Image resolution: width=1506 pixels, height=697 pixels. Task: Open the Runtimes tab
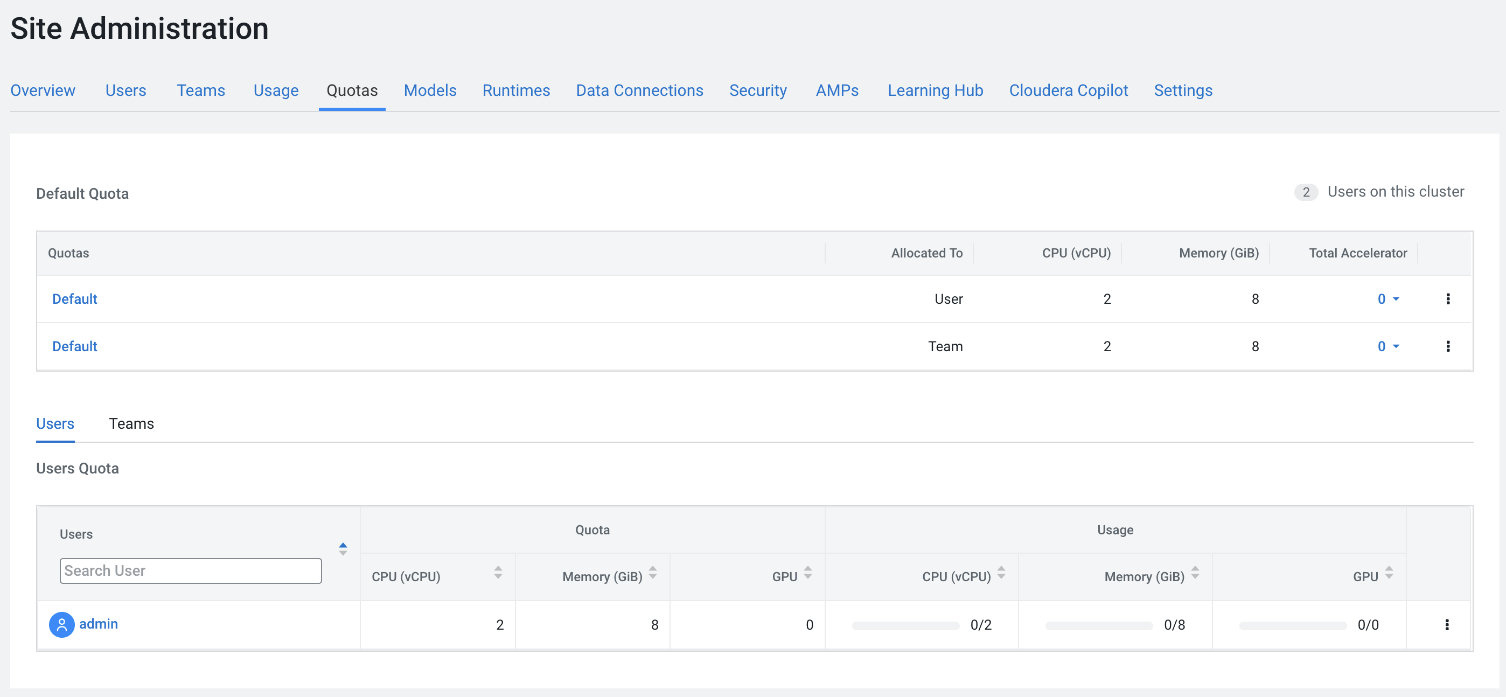(515, 90)
